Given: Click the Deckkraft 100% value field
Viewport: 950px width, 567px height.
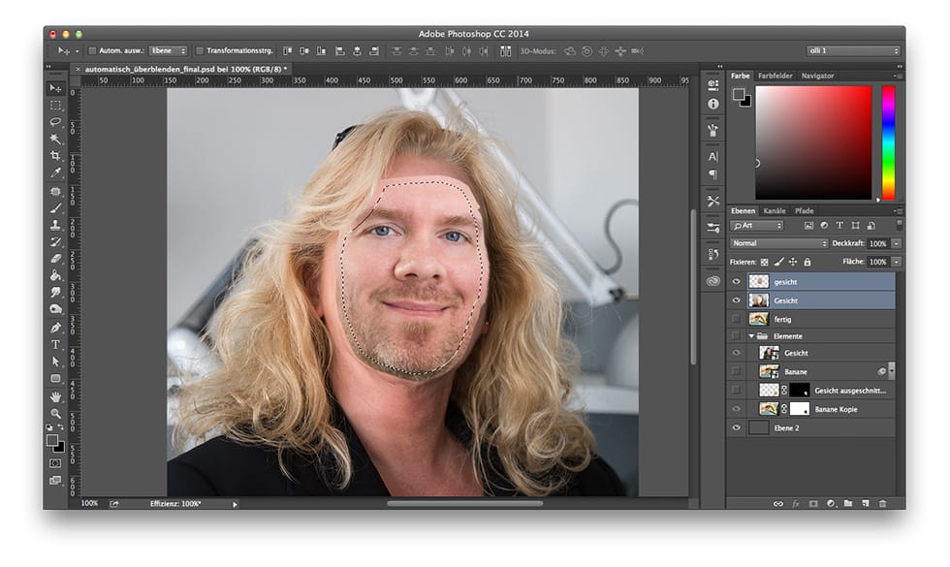Looking at the screenshot, I should click(878, 243).
